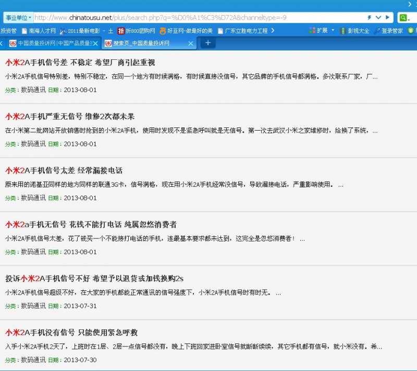Click 数码通讯 under the 2013-07-30 result
The image size is (417, 371).
point(33,360)
